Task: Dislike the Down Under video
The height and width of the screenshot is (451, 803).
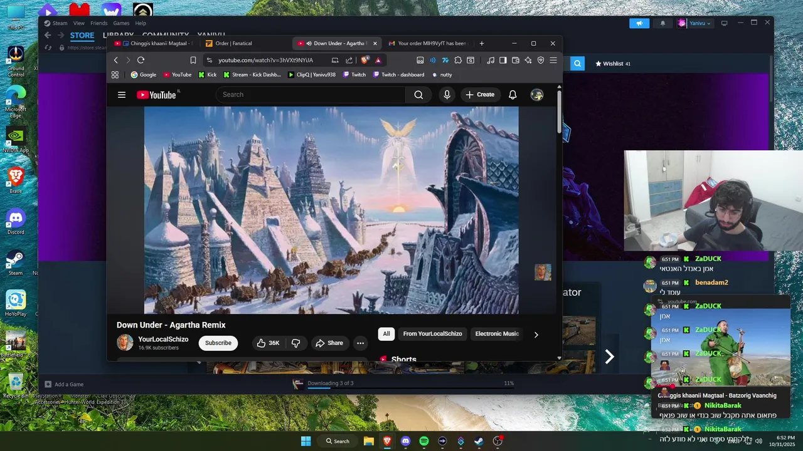Action: coord(296,343)
